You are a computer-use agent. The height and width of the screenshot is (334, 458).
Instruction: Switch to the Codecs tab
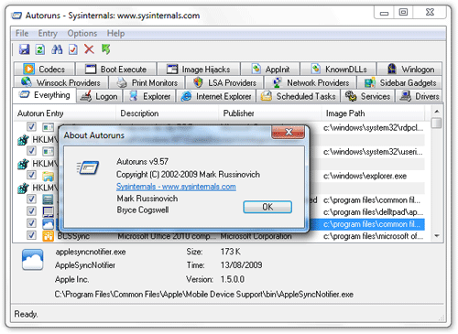[45, 69]
